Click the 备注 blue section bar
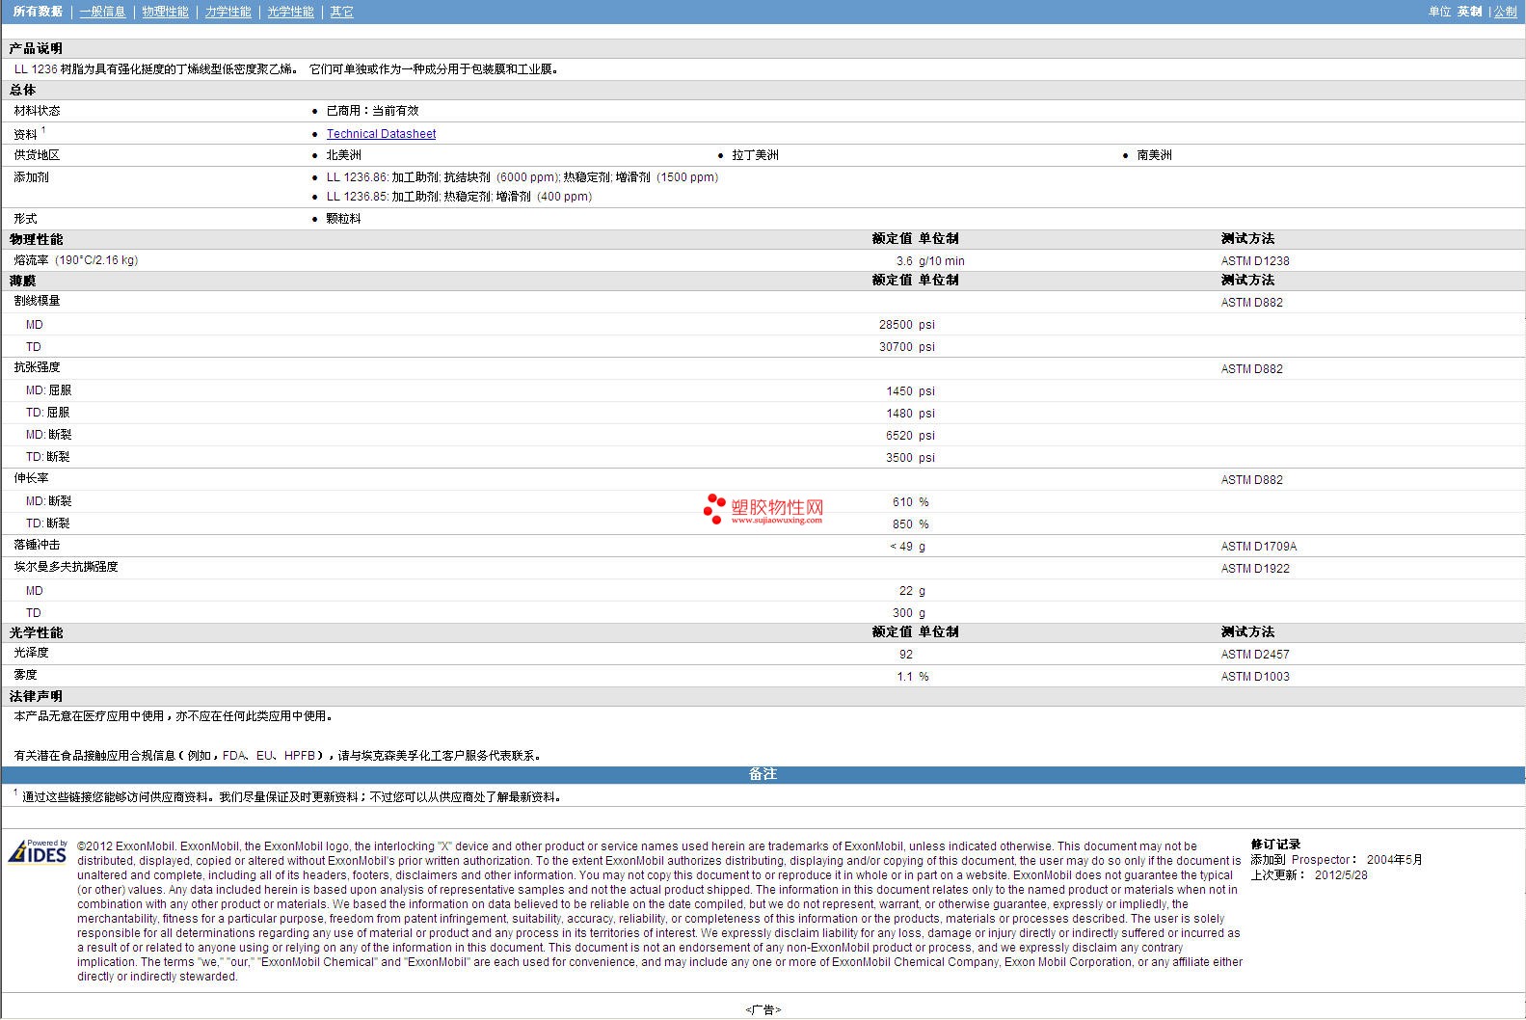 pos(763,774)
